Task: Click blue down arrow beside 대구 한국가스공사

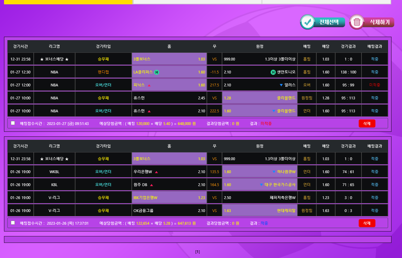Action: pyautogui.click(x=262, y=185)
